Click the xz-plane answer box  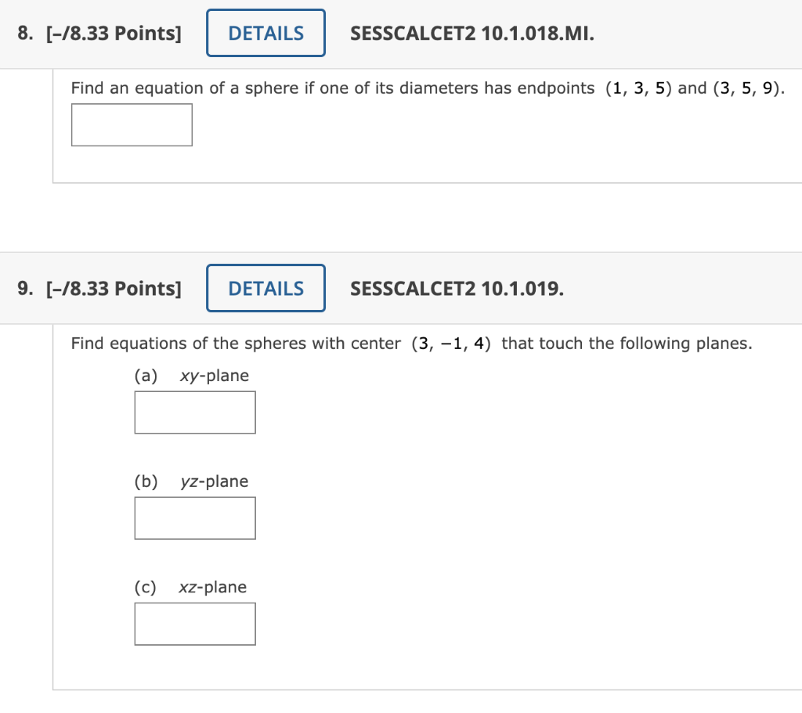coord(195,624)
